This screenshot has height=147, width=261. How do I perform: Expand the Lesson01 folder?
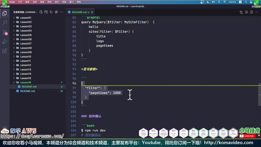click(14, 18)
